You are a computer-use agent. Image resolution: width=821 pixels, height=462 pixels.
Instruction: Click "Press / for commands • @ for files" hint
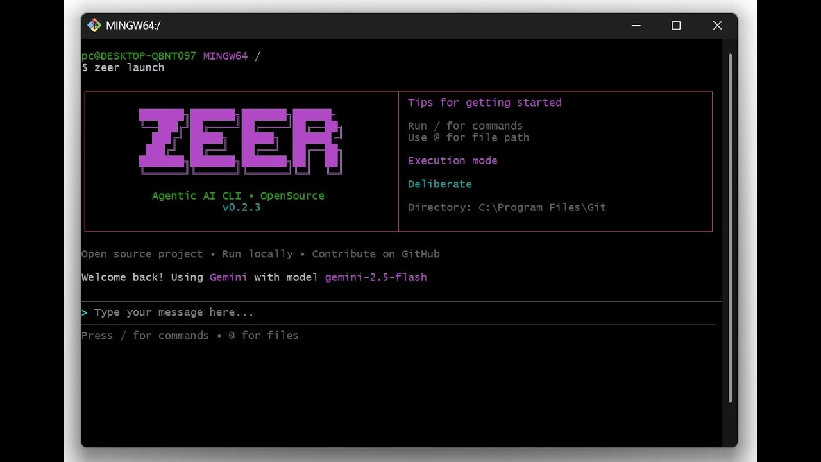[190, 336]
